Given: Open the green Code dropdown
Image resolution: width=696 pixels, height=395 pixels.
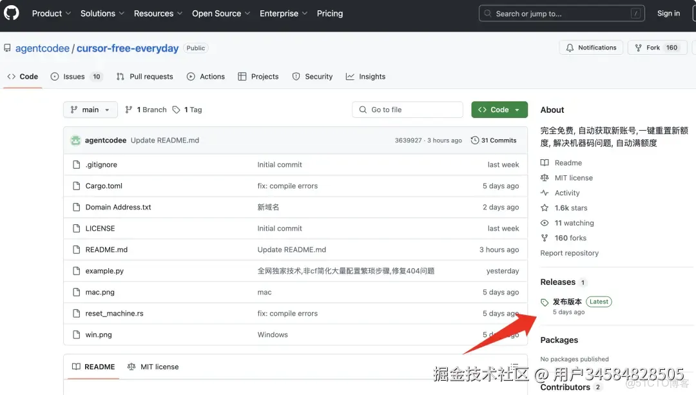Looking at the screenshot, I should (x=499, y=110).
